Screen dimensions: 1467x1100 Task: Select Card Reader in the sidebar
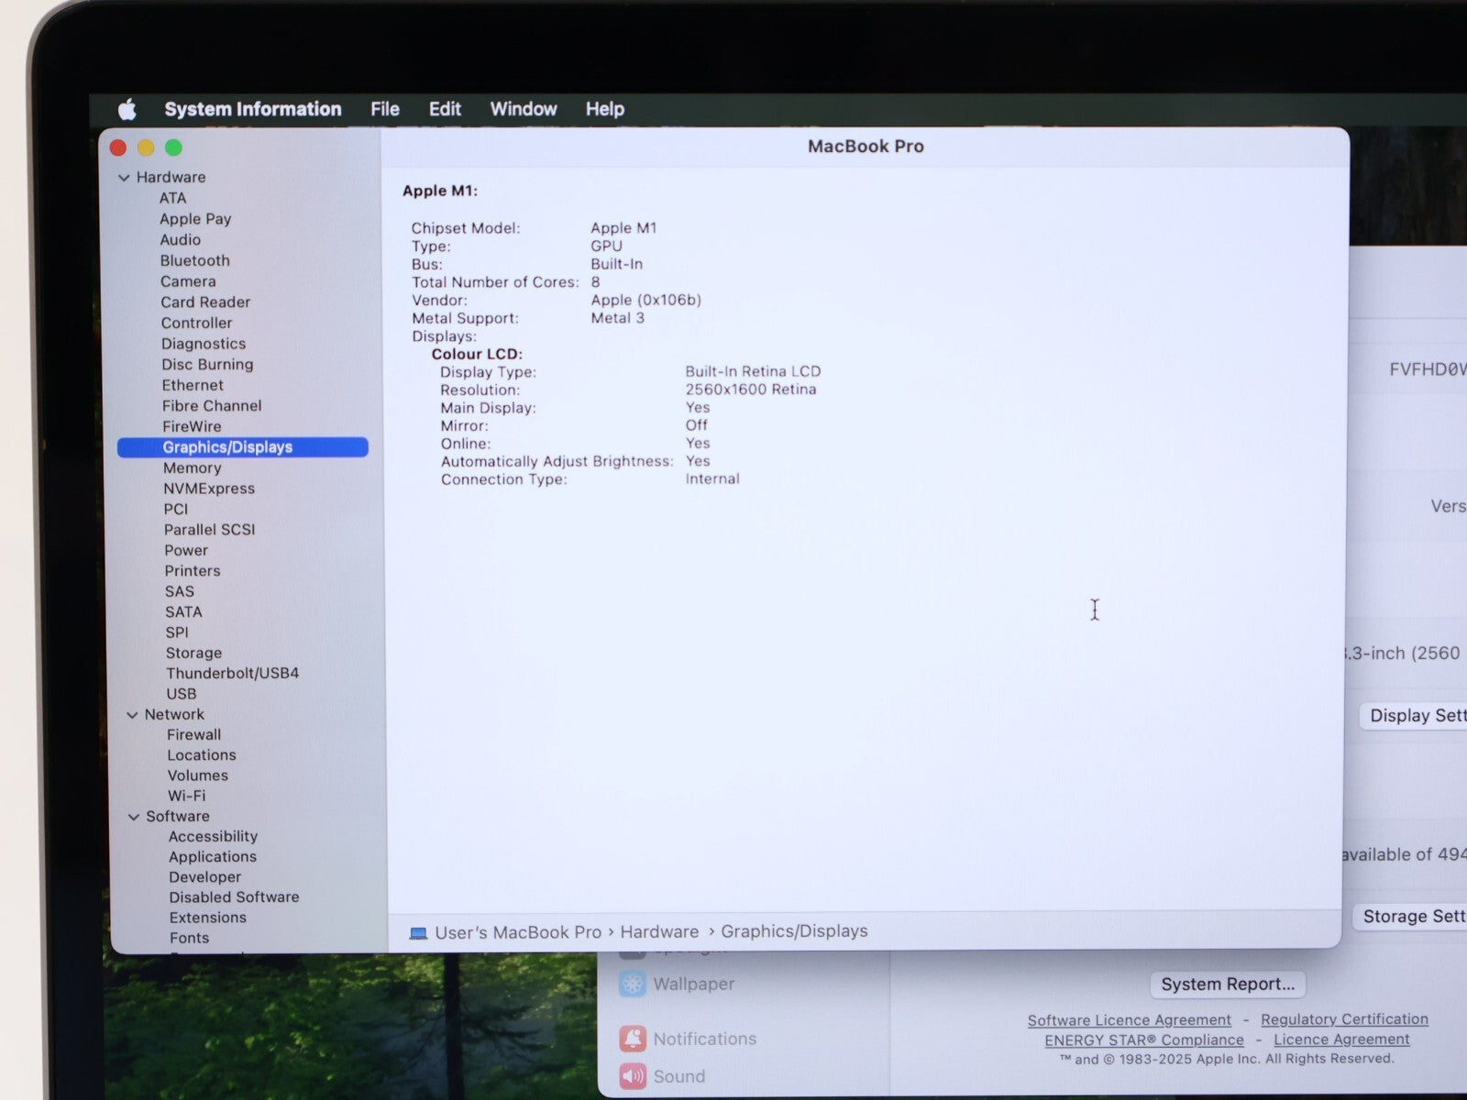(x=205, y=302)
